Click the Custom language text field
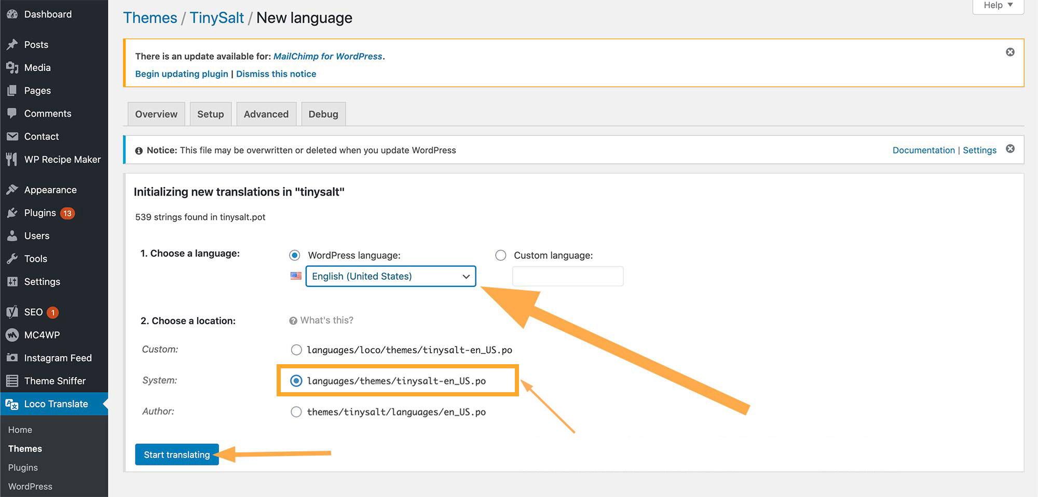Image resolution: width=1038 pixels, height=497 pixels. point(567,276)
